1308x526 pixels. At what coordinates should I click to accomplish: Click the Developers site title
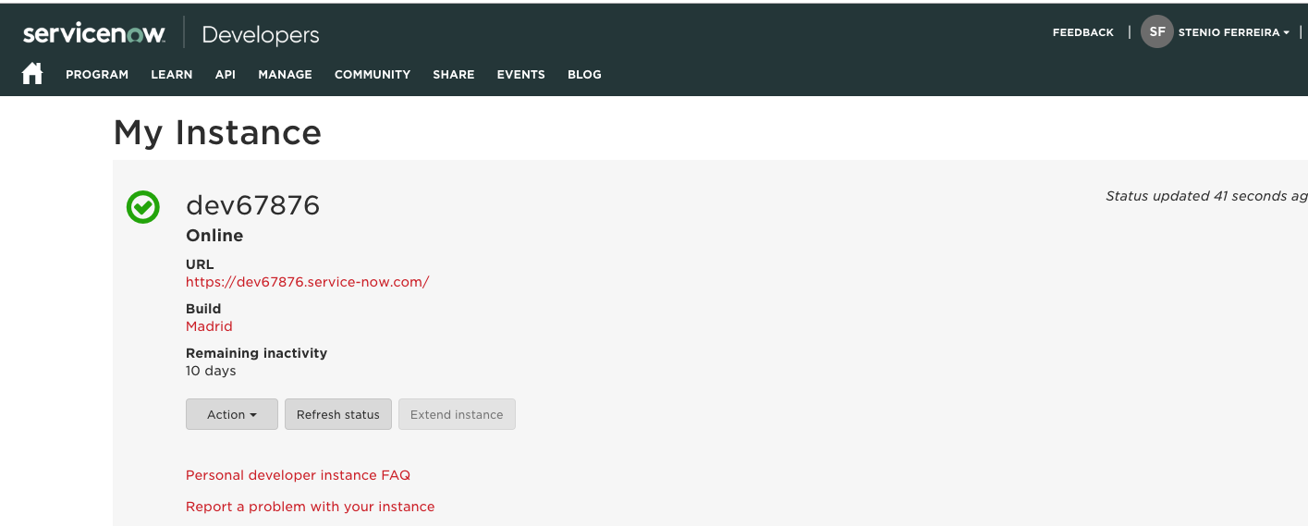tap(261, 35)
